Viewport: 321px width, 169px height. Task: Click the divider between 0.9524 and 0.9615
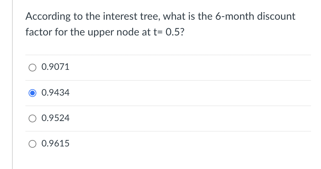tap(168, 131)
